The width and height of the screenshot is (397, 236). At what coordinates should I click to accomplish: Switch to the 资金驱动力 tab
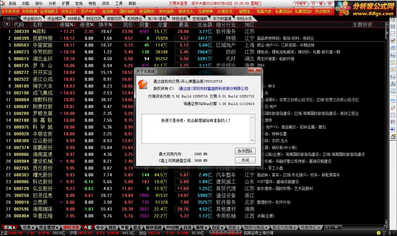(32, 19)
